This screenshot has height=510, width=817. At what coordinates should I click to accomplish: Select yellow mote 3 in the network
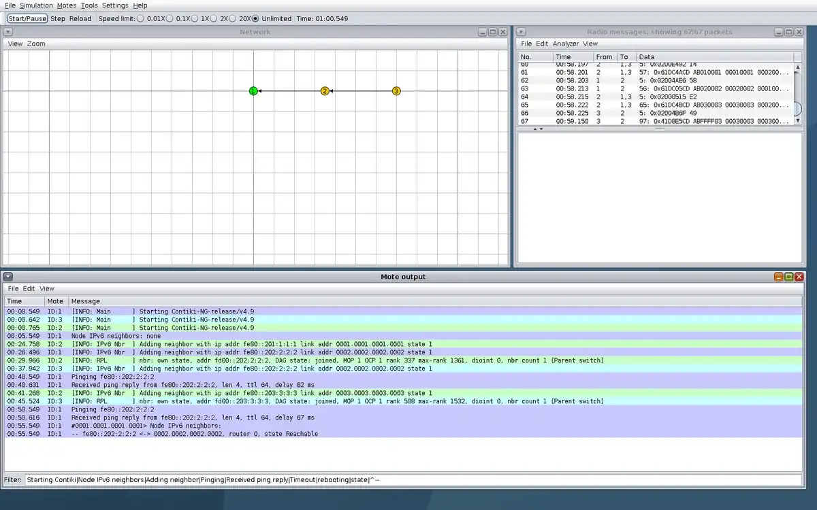pyautogui.click(x=396, y=91)
